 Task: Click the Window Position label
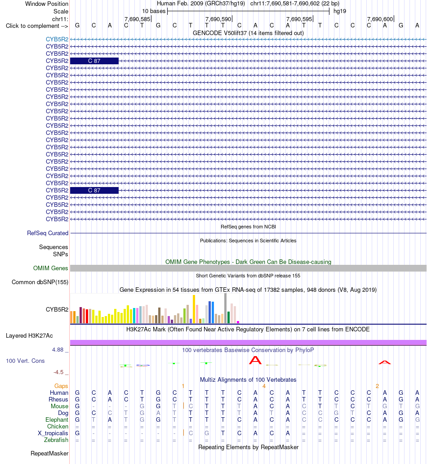(x=46, y=4)
